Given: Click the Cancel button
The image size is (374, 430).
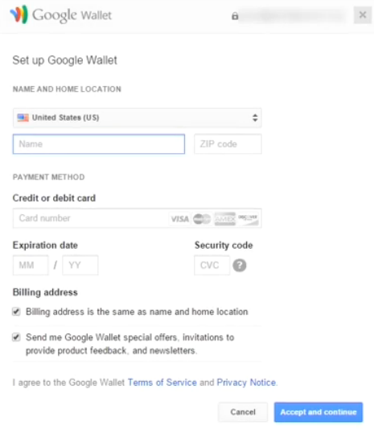Looking at the screenshot, I should click(243, 412).
